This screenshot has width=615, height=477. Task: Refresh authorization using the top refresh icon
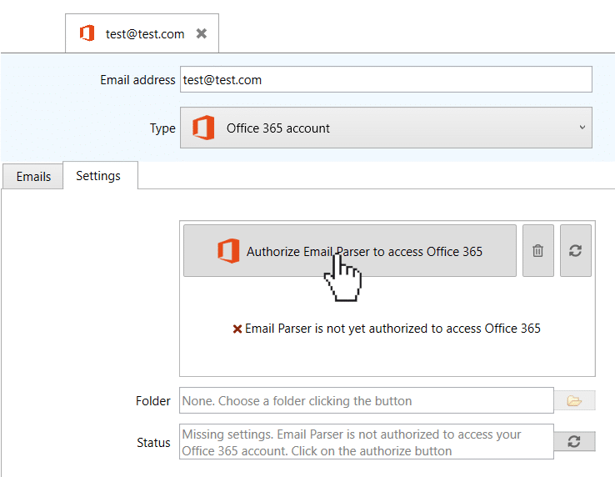coord(575,250)
